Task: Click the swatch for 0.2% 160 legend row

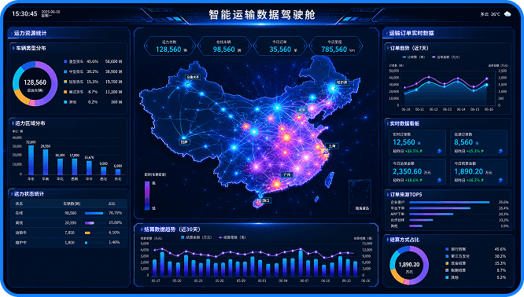Action: [x=65, y=102]
